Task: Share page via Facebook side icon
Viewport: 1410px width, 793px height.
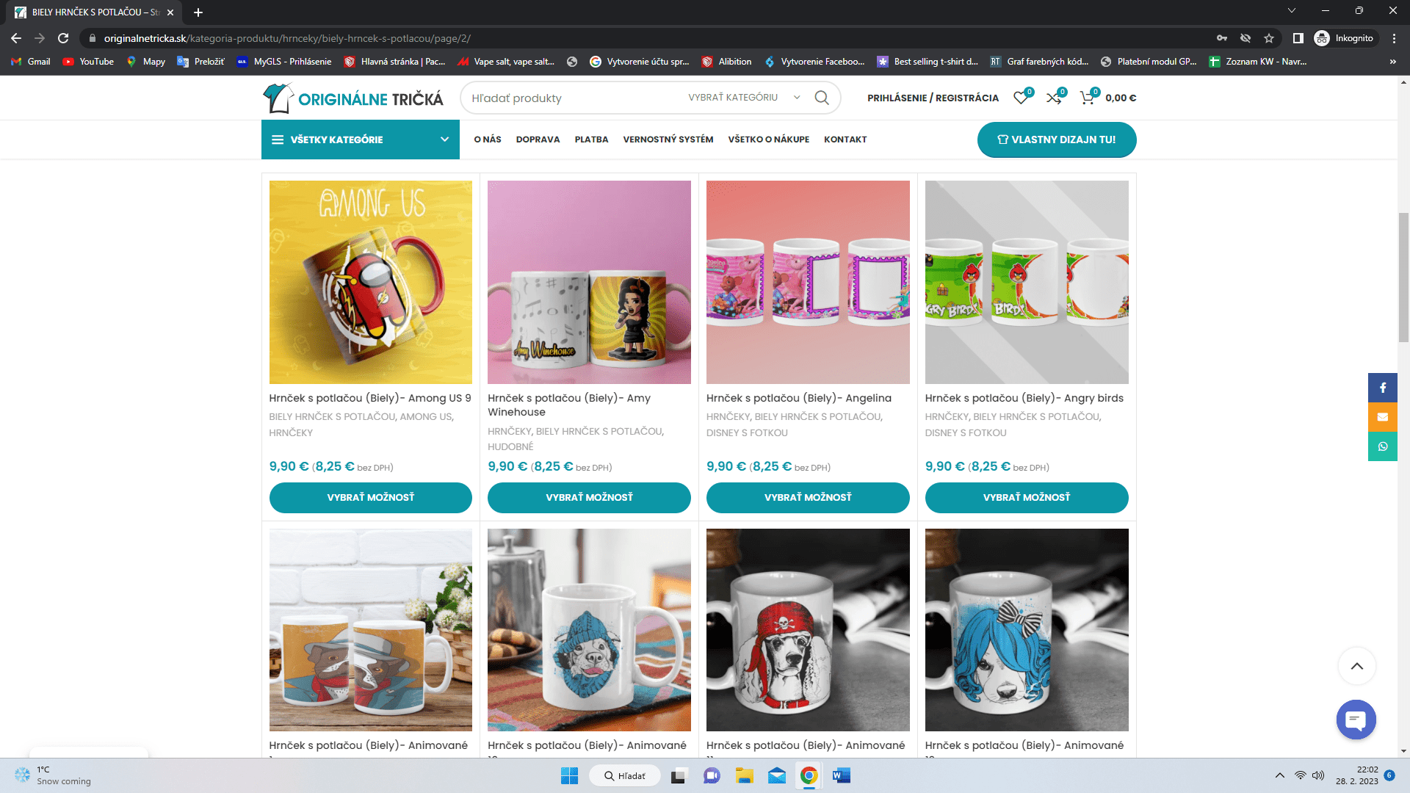Action: tap(1383, 388)
